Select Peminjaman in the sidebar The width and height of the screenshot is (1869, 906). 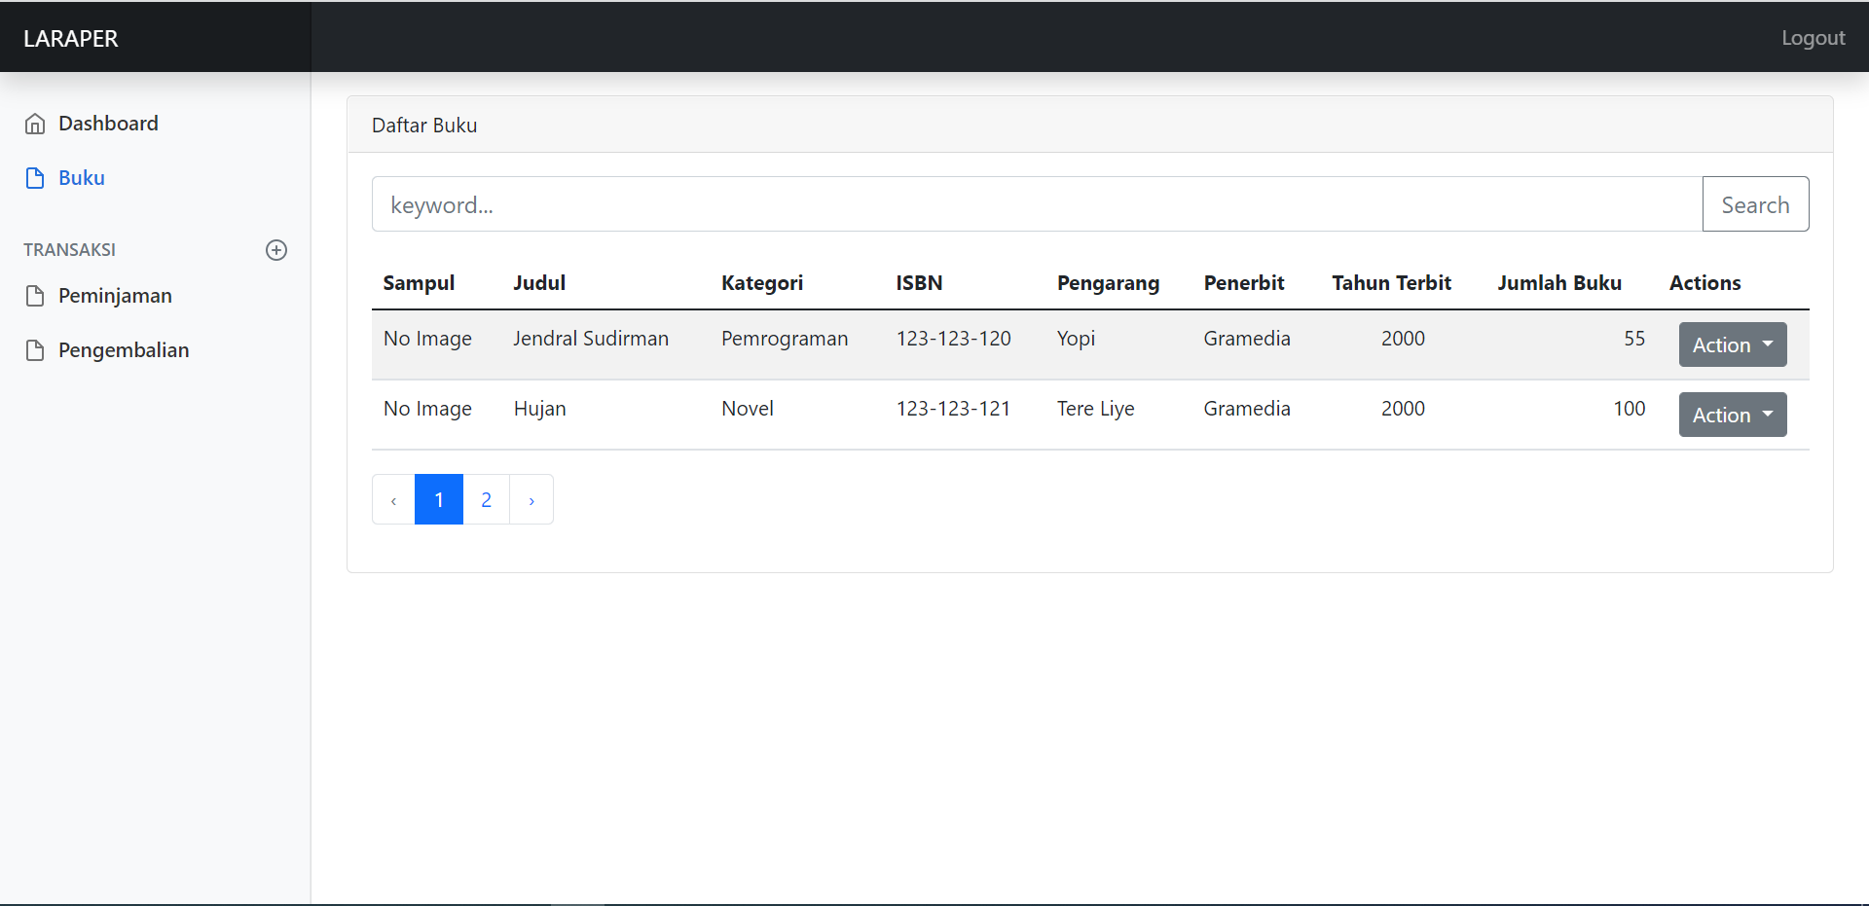point(115,295)
